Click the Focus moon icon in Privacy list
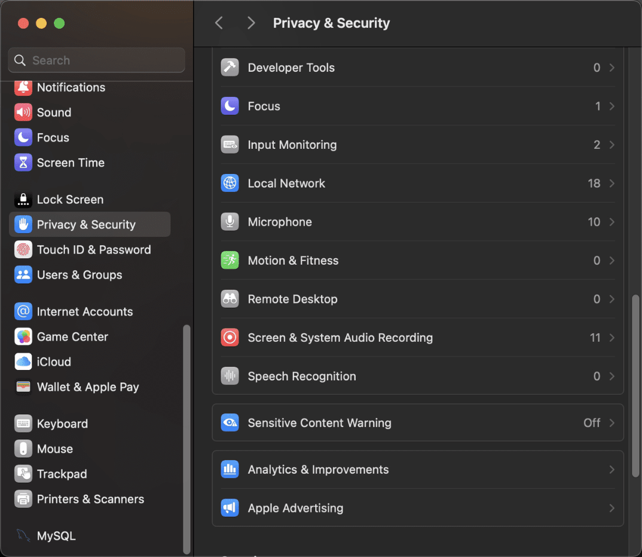This screenshot has width=642, height=557. (230, 106)
